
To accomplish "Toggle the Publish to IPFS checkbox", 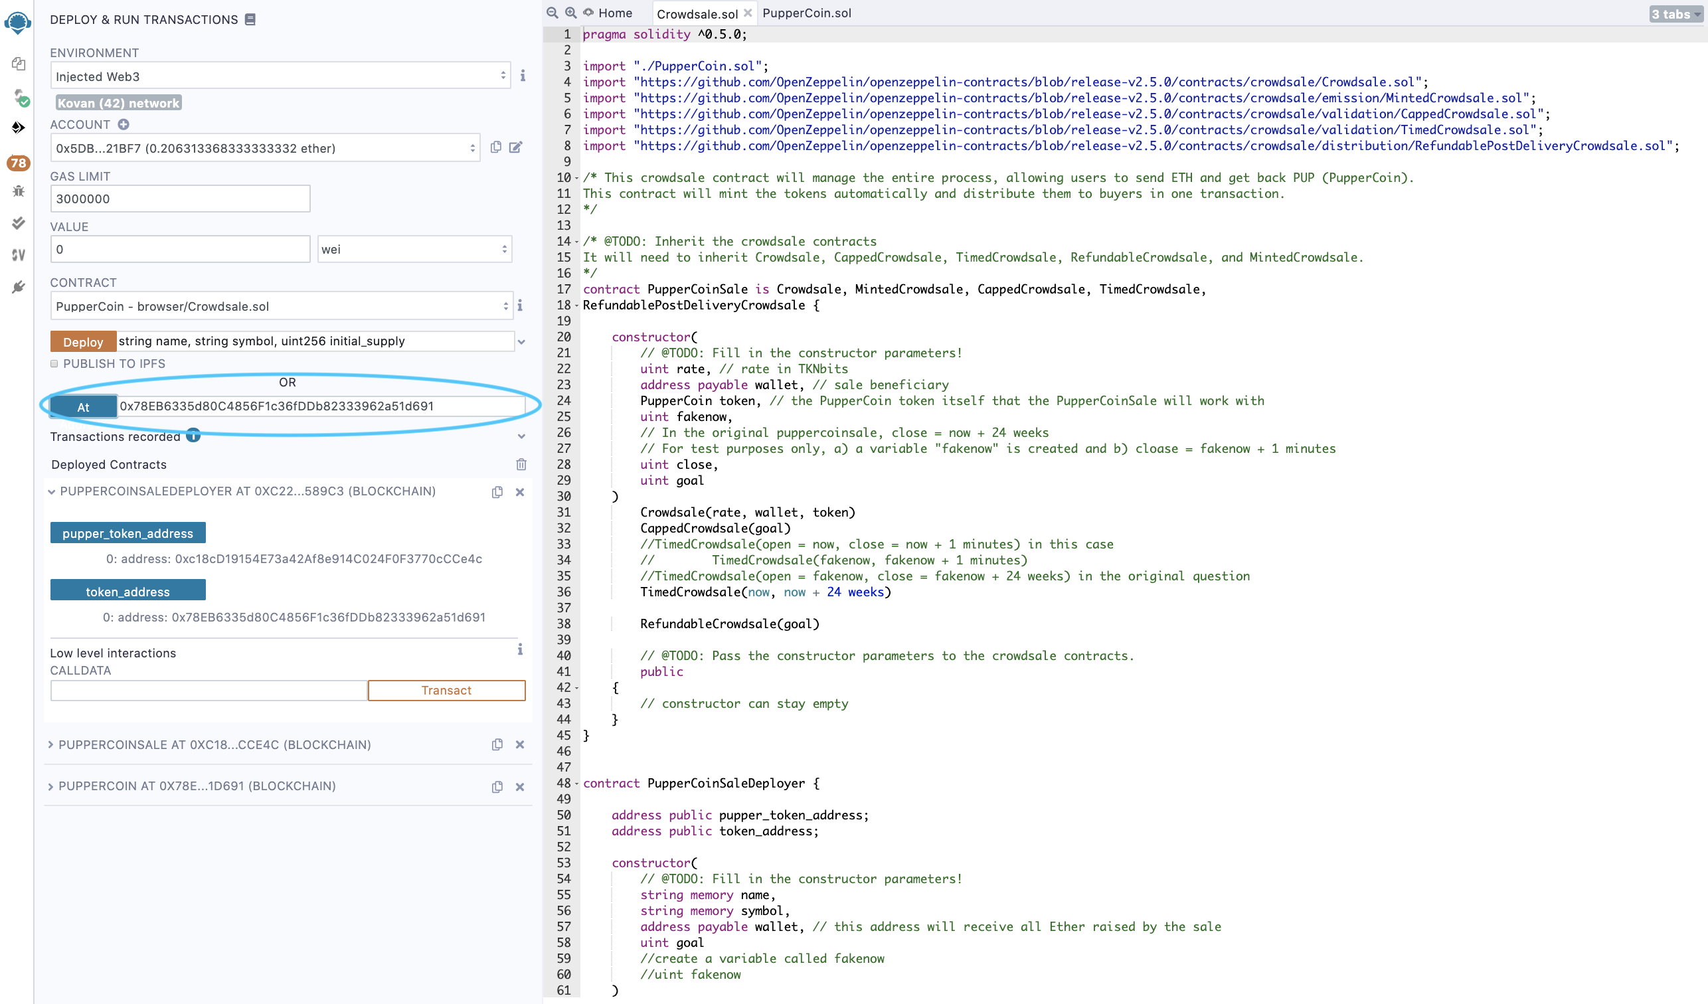I will click(x=54, y=364).
